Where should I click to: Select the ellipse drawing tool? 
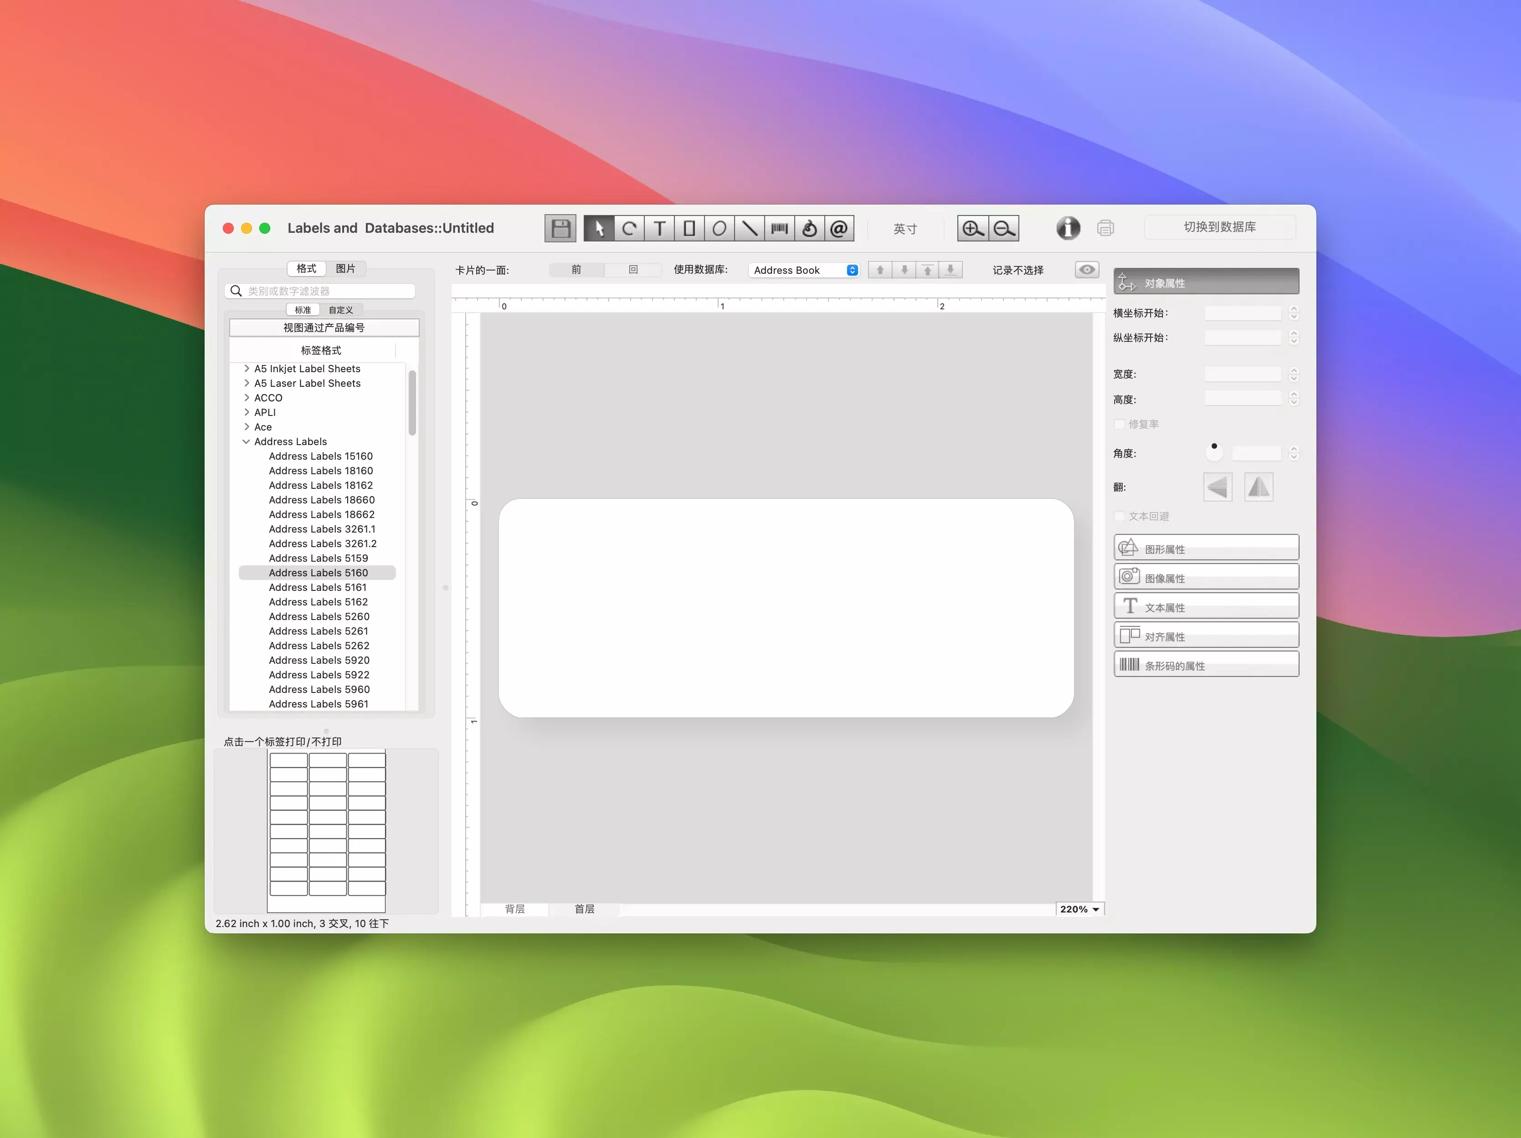pos(719,228)
